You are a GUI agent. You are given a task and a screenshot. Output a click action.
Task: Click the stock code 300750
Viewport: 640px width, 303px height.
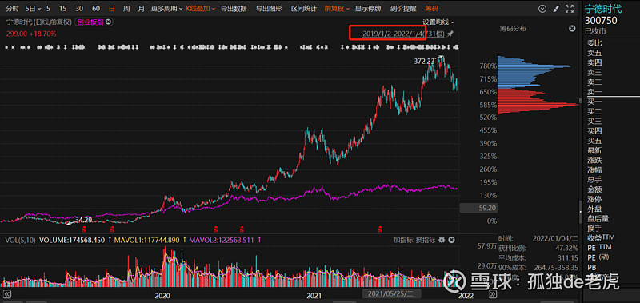coord(601,21)
